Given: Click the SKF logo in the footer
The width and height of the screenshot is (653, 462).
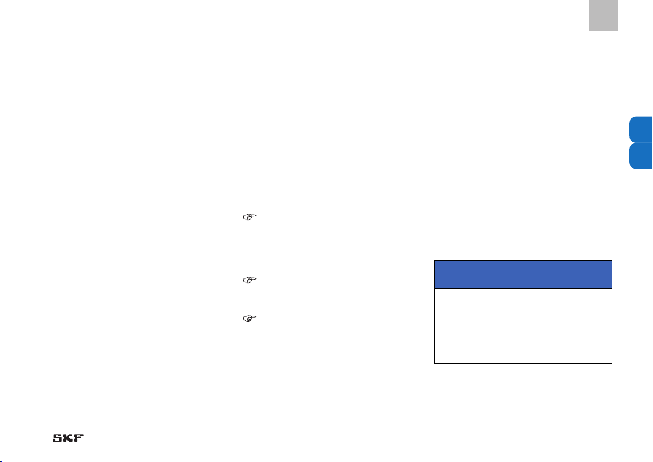Looking at the screenshot, I should pyautogui.click(x=68, y=438).
